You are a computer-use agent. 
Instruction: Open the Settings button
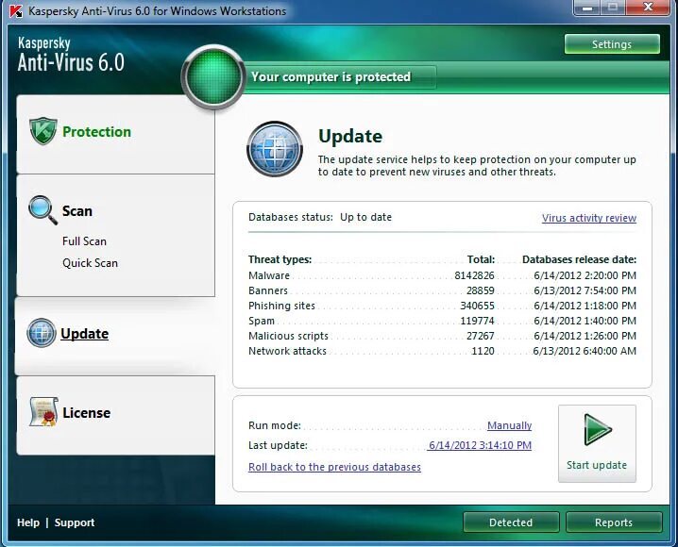click(x=612, y=44)
